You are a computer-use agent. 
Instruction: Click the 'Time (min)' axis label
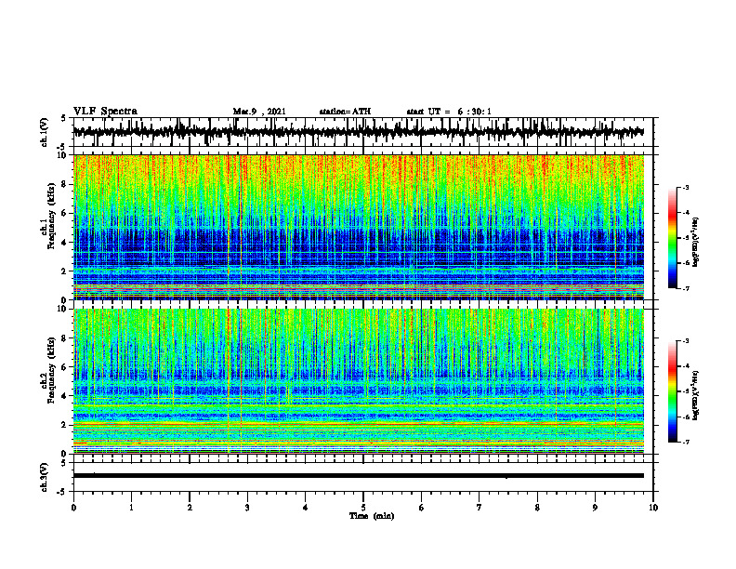372,516
